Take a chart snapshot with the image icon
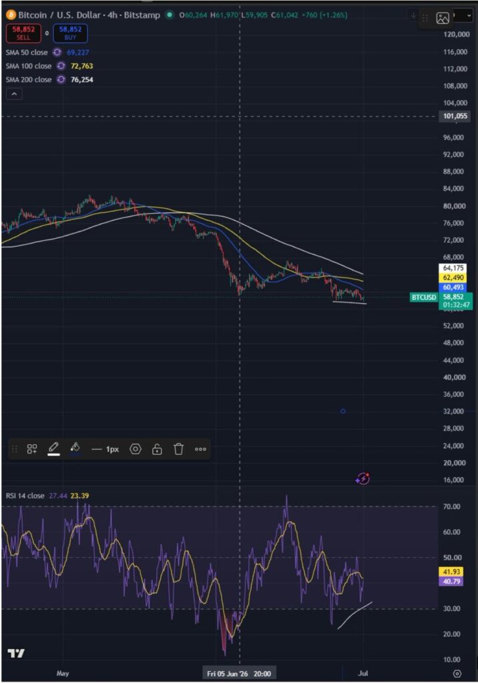478x683 pixels. (443, 18)
